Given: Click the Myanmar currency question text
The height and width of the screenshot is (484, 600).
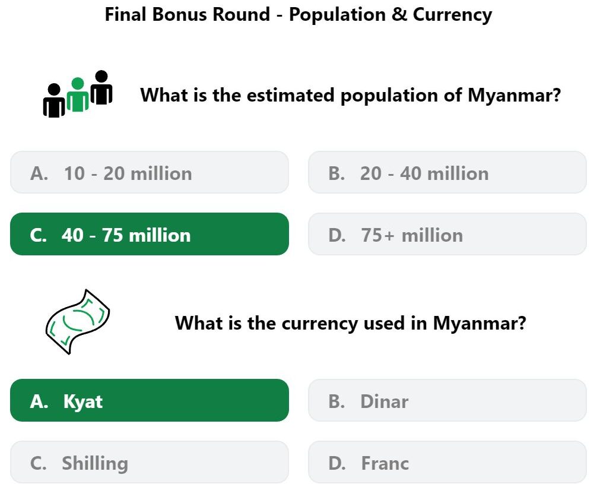Looking at the screenshot, I should (351, 323).
